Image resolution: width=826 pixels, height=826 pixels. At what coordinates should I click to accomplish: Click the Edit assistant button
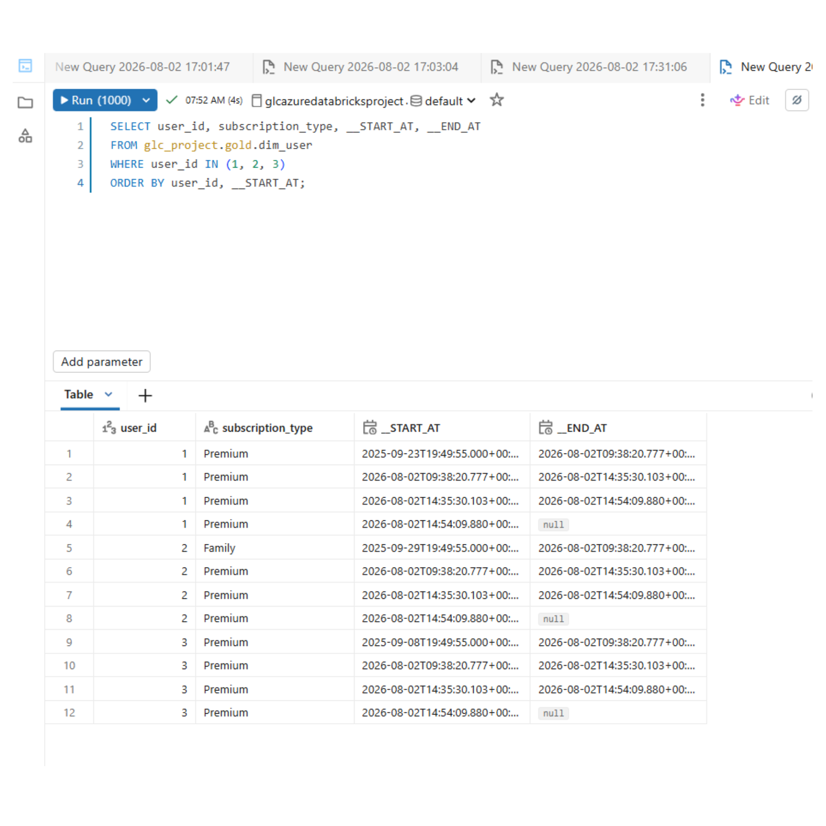pyautogui.click(x=750, y=100)
